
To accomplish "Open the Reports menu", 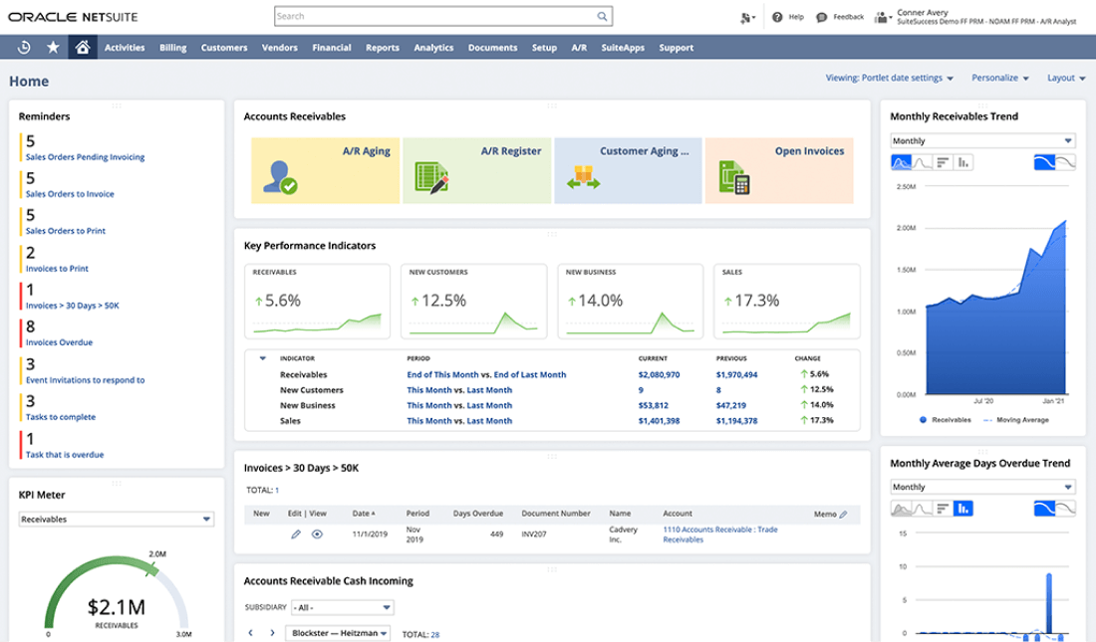I will coord(382,47).
